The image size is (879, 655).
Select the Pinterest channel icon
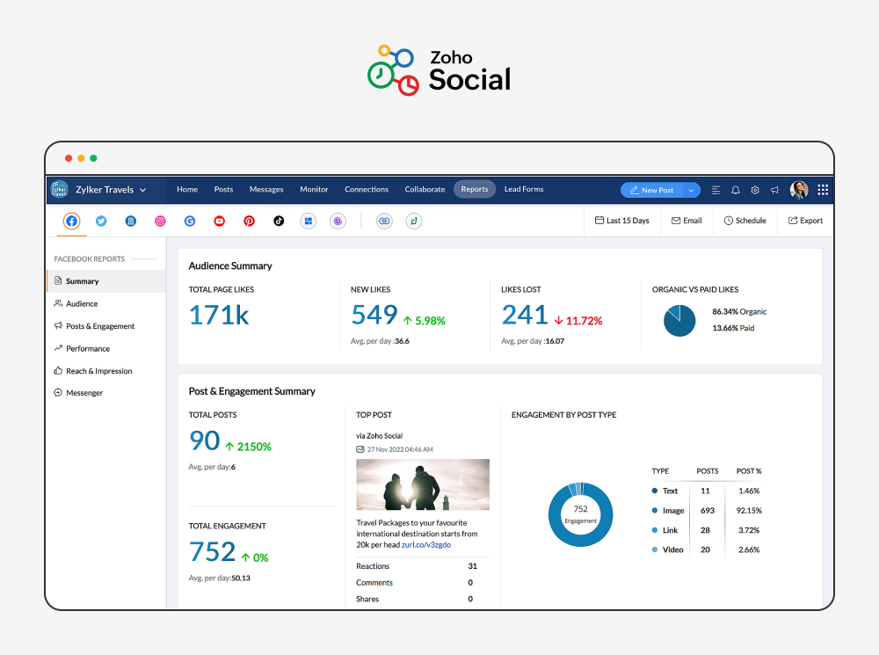coord(249,221)
